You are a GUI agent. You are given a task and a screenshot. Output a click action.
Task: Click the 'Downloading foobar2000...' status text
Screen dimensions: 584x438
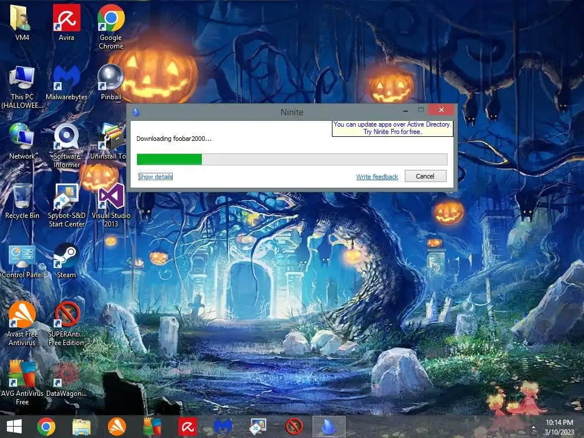(174, 139)
